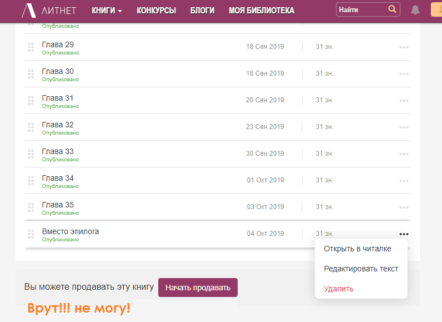Click the search magnifier icon

392,9
